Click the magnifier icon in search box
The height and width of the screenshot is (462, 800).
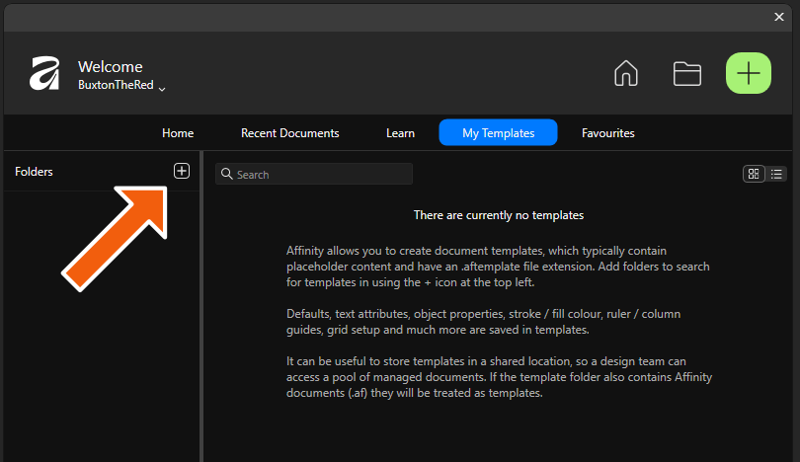[x=226, y=174]
